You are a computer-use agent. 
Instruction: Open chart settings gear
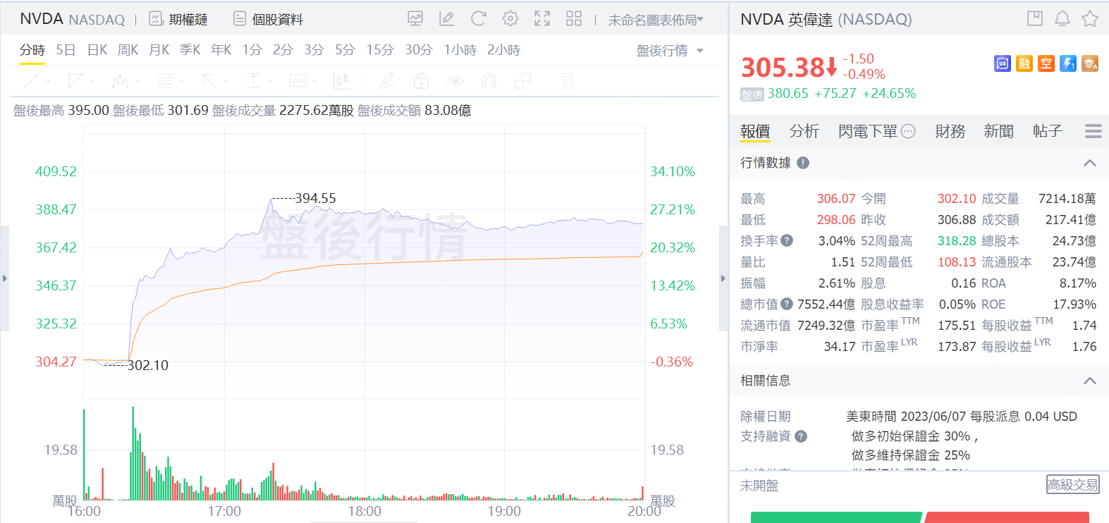[x=510, y=19]
